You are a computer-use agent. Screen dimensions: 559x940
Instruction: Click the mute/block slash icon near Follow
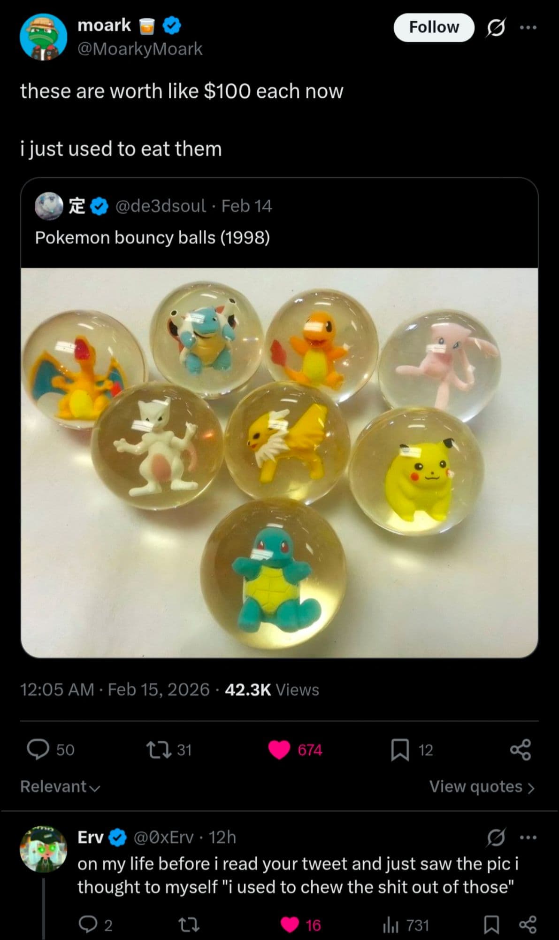pos(497,27)
